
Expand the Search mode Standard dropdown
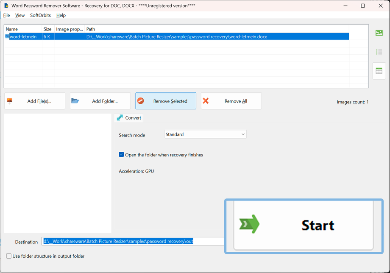click(206, 134)
